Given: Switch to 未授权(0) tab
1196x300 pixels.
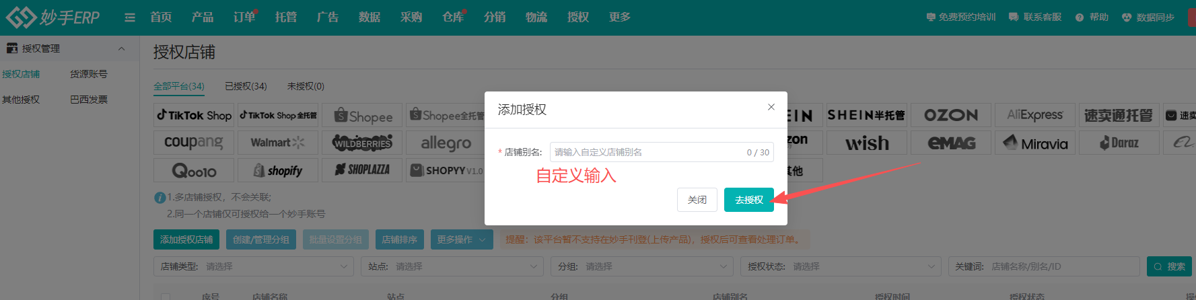Looking at the screenshot, I should (x=306, y=86).
